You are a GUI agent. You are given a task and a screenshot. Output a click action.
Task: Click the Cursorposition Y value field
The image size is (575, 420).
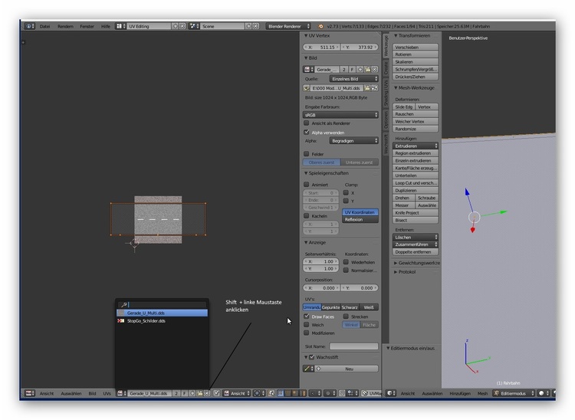click(x=360, y=288)
